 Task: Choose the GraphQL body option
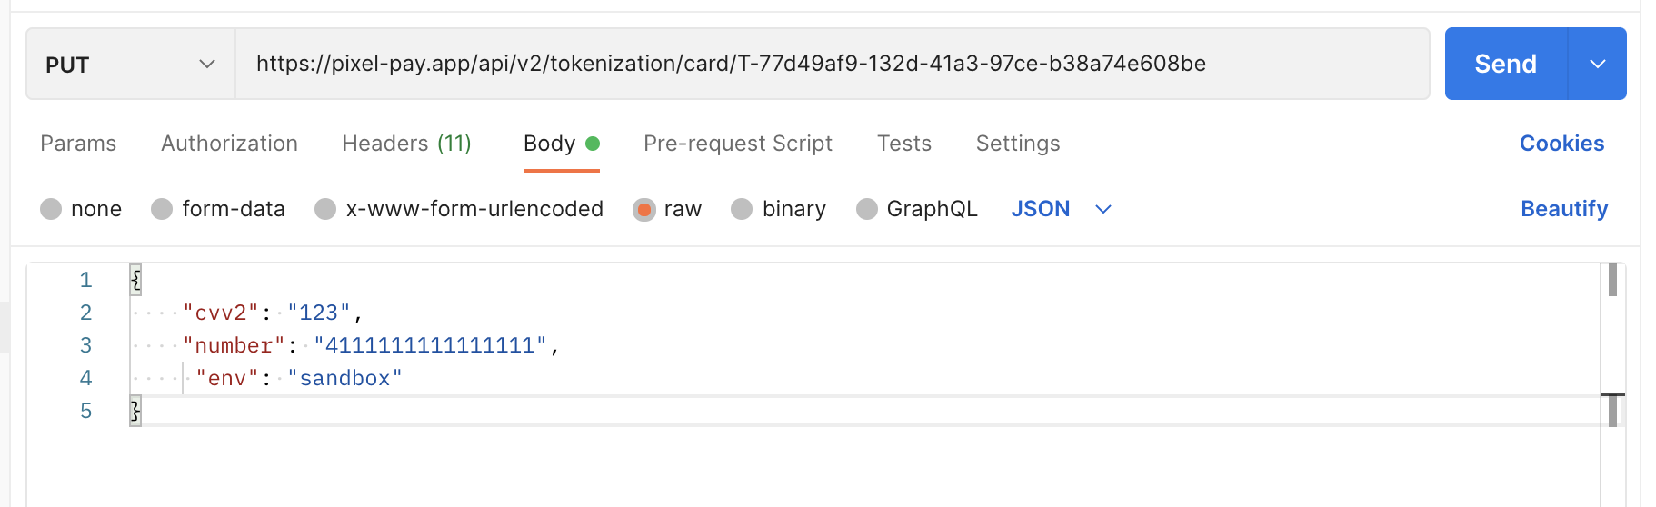[867, 209]
